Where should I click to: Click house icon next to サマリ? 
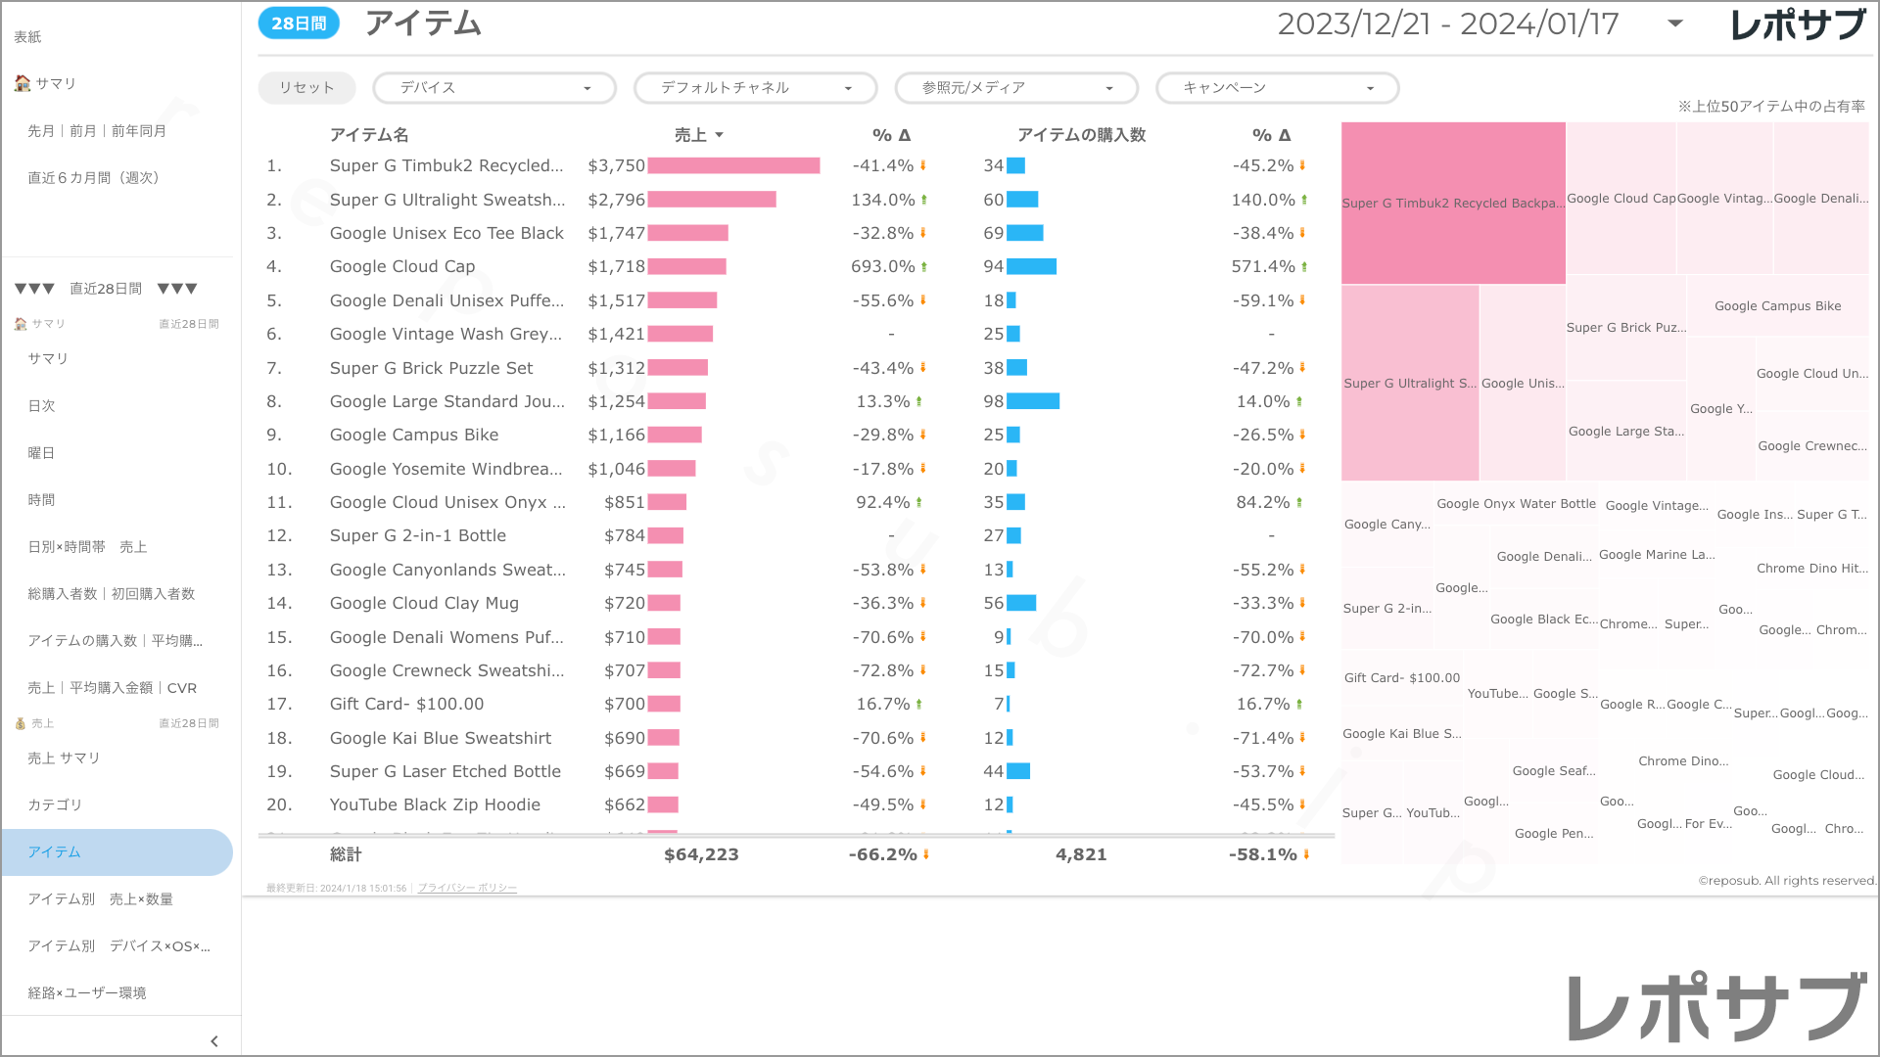(22, 83)
